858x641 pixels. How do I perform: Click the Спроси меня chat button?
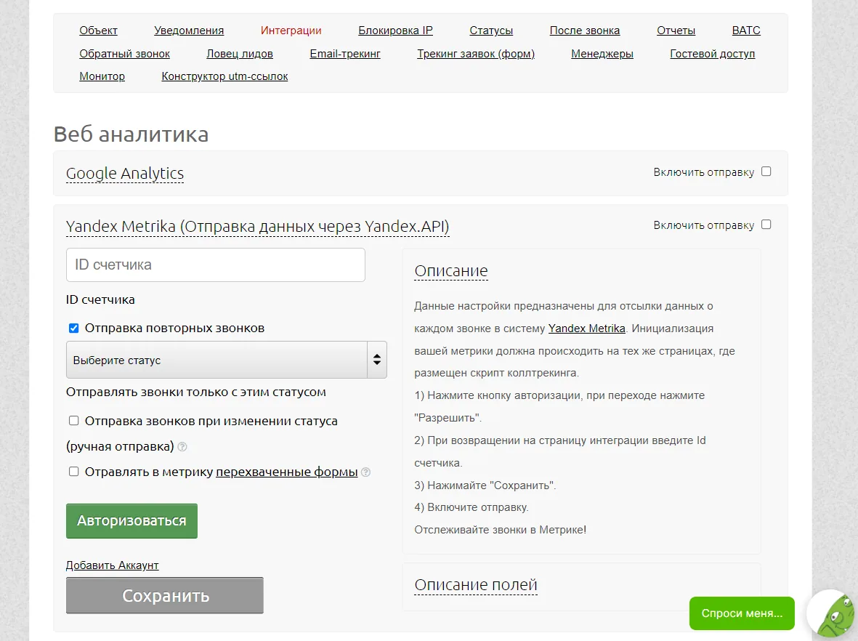(x=742, y=613)
